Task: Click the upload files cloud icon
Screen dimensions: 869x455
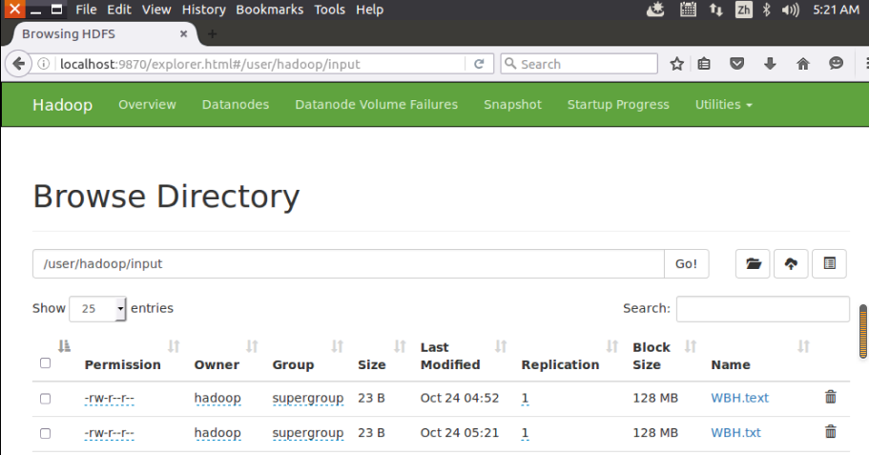Action: click(791, 264)
